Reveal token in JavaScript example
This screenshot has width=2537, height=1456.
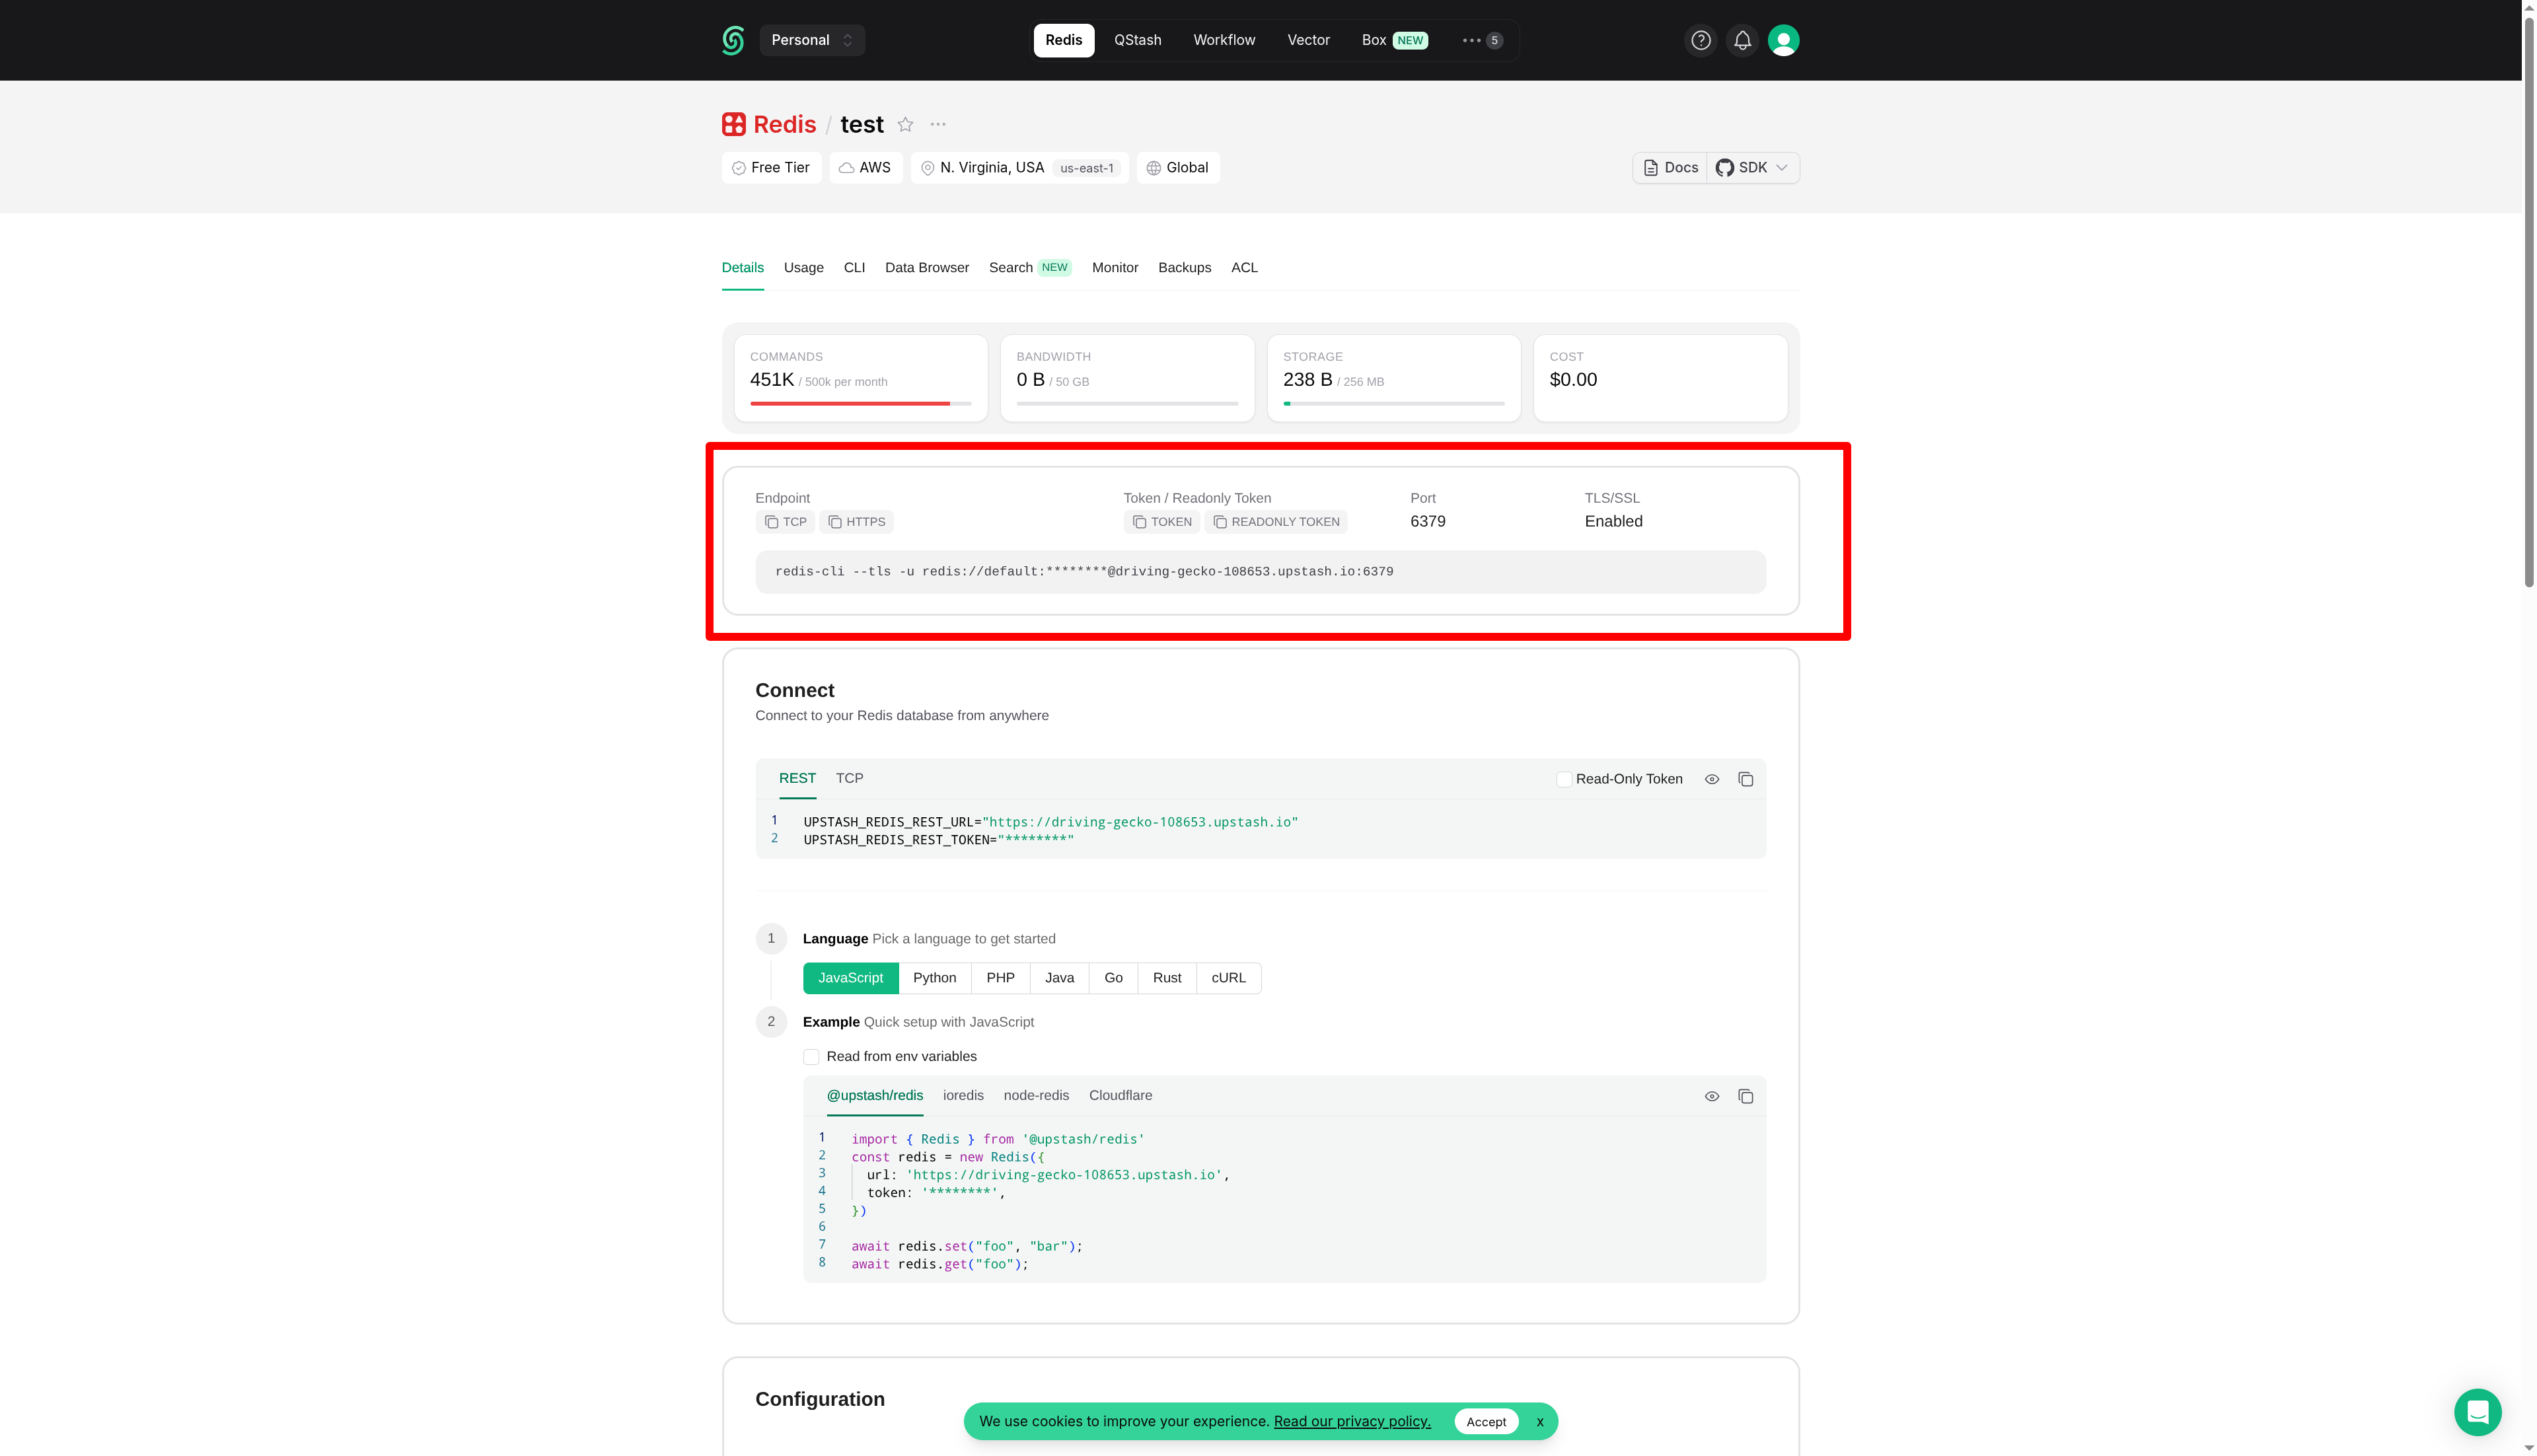coord(1711,1096)
